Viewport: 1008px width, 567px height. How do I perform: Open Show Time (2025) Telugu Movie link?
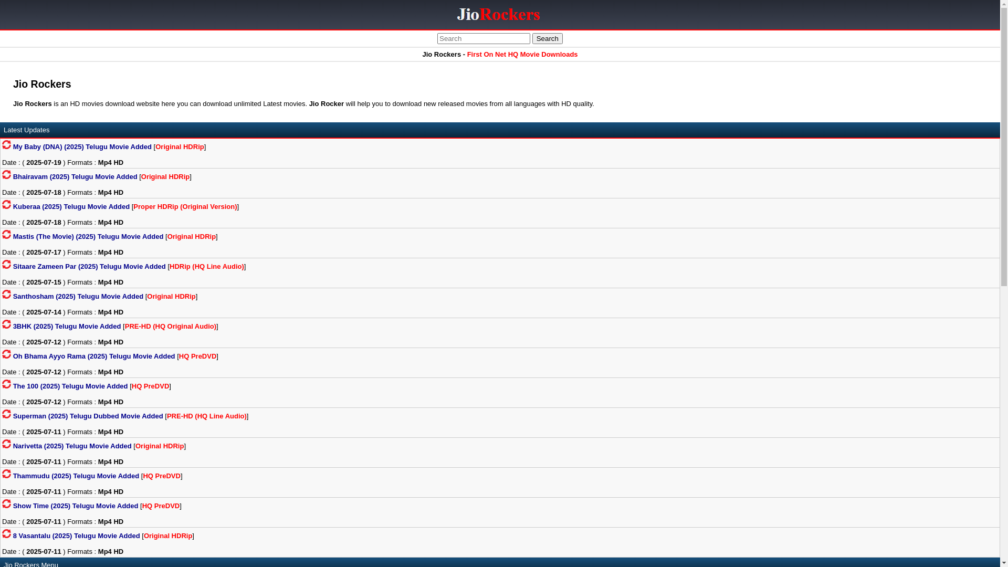[x=76, y=506]
